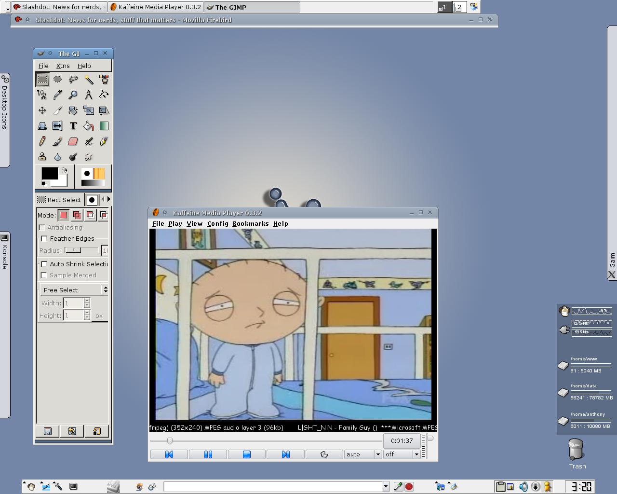Skip to the previous track in Kaffeine

coord(169,454)
